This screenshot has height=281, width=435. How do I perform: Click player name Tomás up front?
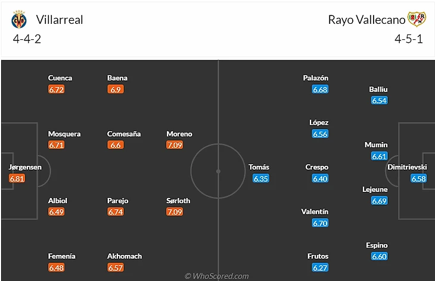[259, 167]
